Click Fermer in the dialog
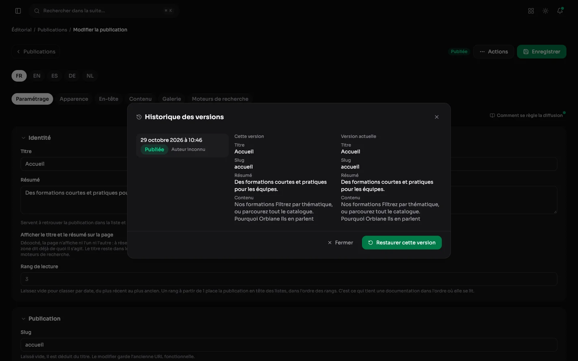 [x=340, y=243]
